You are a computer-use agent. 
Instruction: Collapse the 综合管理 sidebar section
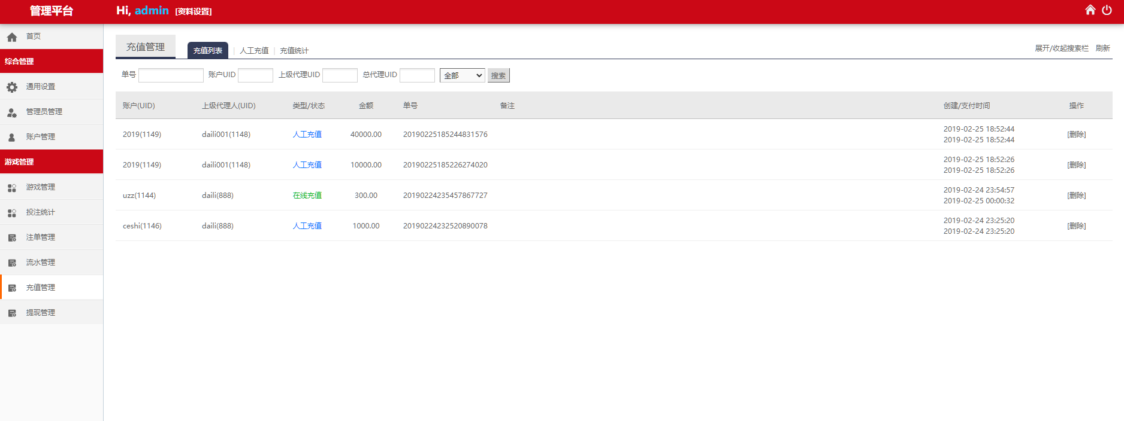pos(52,61)
